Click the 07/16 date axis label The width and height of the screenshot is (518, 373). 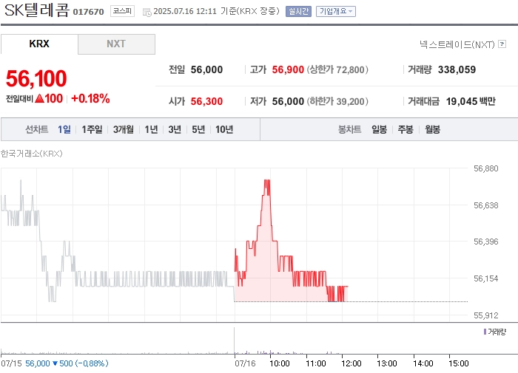click(x=245, y=363)
